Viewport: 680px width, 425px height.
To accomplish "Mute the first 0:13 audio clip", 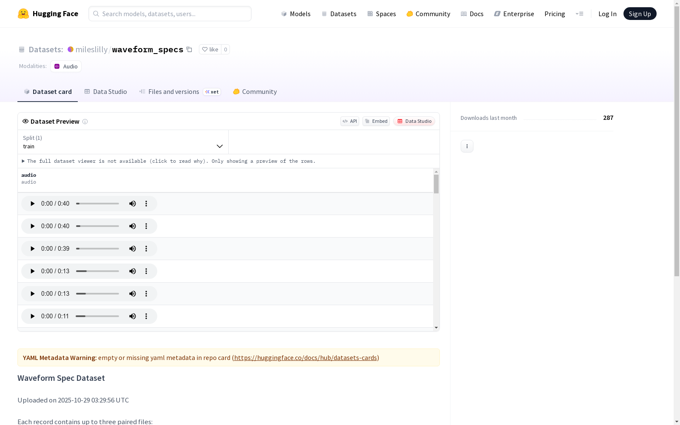I will (x=133, y=271).
